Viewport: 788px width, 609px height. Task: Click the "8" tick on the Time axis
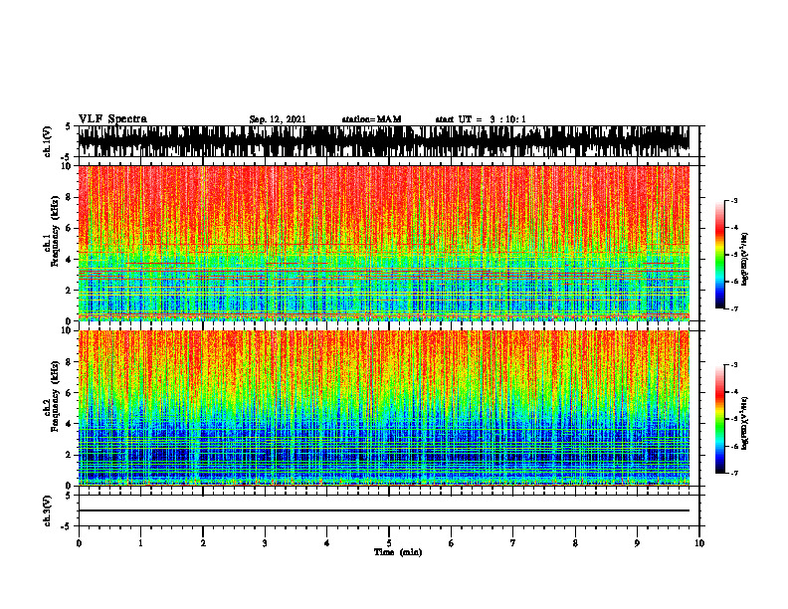575,543
